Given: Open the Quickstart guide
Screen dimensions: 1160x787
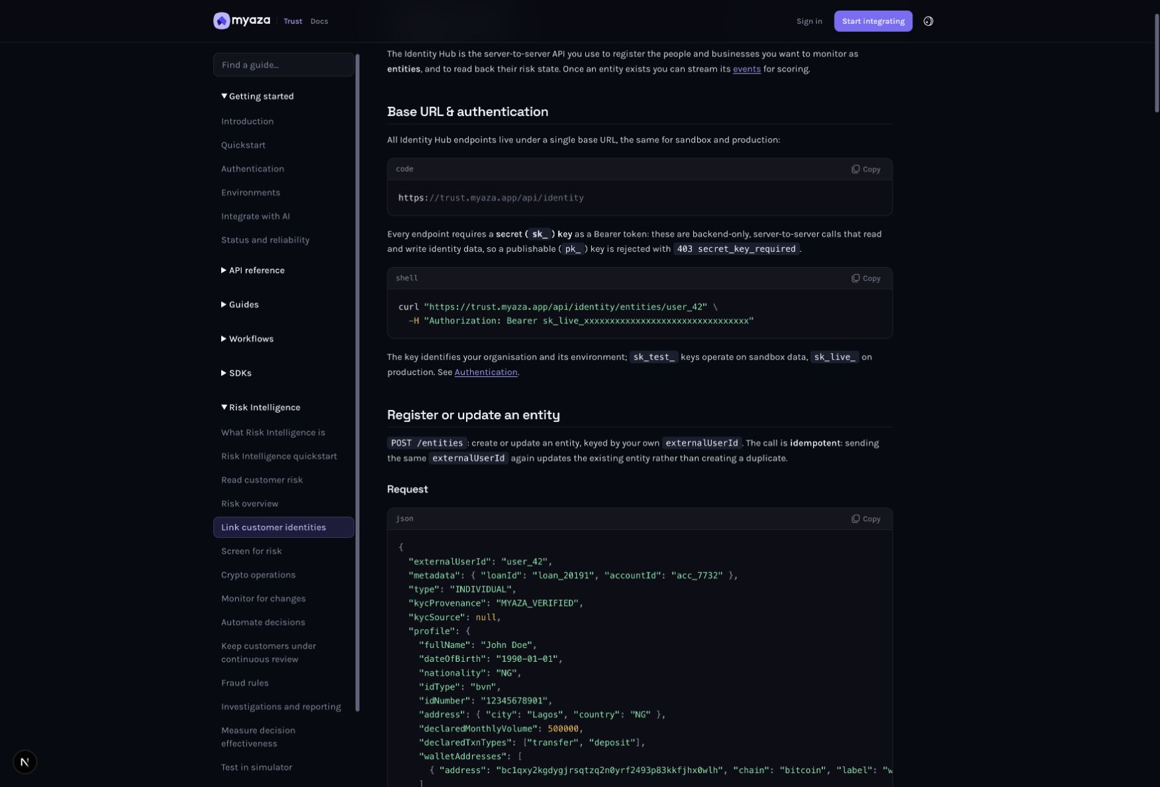Looking at the screenshot, I should tap(243, 145).
